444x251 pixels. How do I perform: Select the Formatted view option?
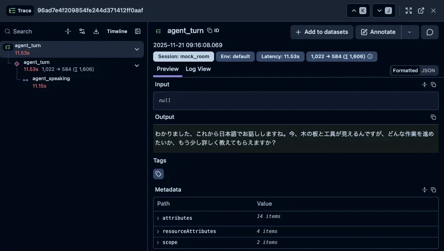(x=405, y=70)
